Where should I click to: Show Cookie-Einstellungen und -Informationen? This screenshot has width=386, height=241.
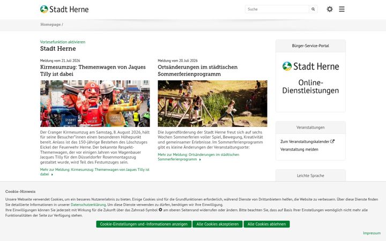click(x=144, y=224)
